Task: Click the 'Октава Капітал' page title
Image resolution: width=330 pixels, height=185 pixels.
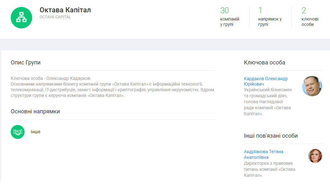Action: 65,10
